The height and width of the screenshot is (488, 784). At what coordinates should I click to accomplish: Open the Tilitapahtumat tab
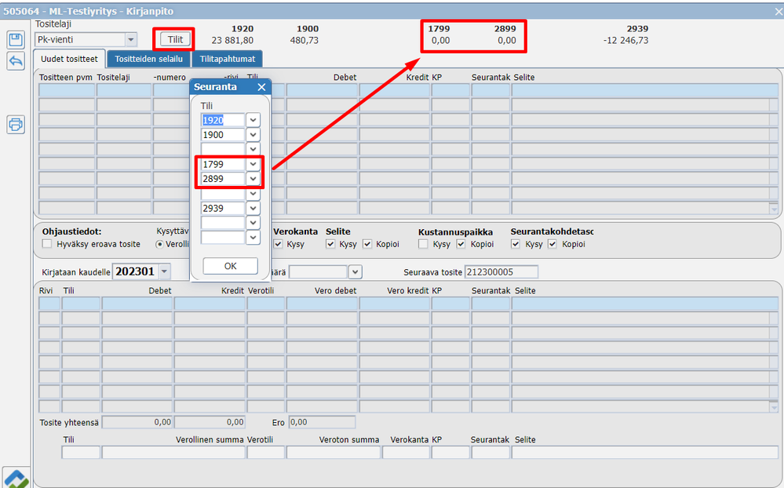point(228,59)
